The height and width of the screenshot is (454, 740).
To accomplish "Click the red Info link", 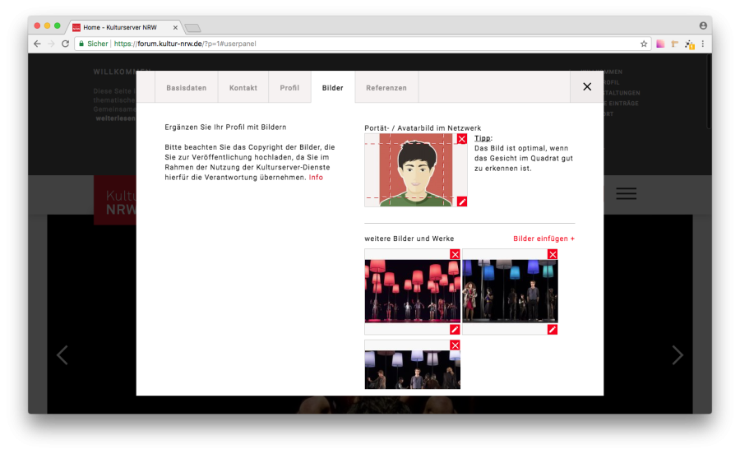I will point(316,177).
